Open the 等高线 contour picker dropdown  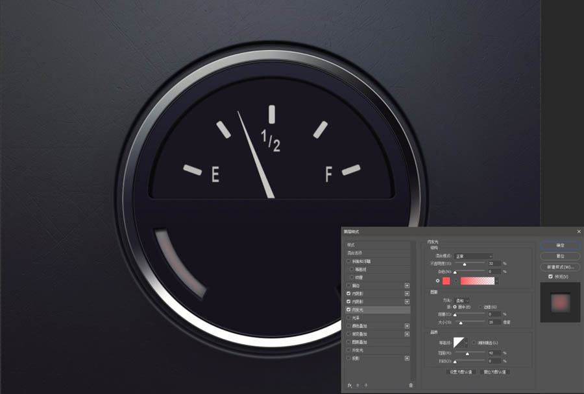466,343
